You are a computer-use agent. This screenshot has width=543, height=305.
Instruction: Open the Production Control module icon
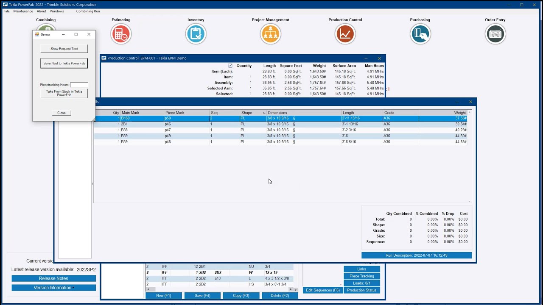click(x=345, y=34)
